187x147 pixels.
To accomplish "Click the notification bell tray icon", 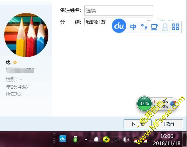I will click(x=96, y=140).
